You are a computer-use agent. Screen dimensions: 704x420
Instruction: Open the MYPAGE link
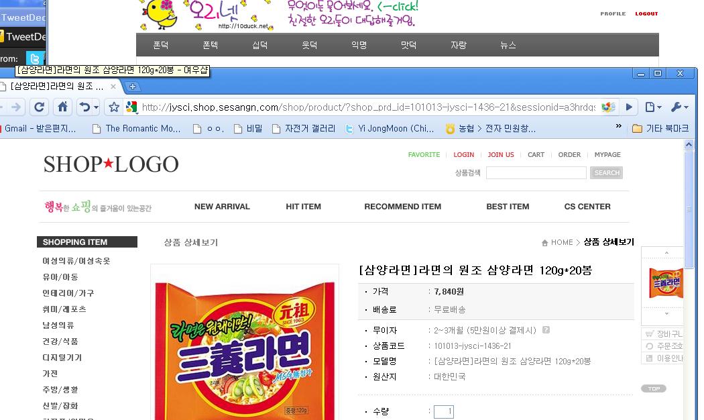pos(607,154)
